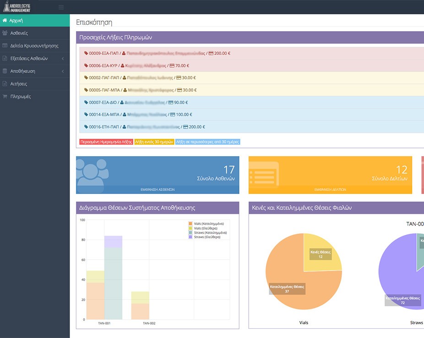424x338 pixels.
Task: Click the document icon next to Αιτήσεις
Action: 5,83
